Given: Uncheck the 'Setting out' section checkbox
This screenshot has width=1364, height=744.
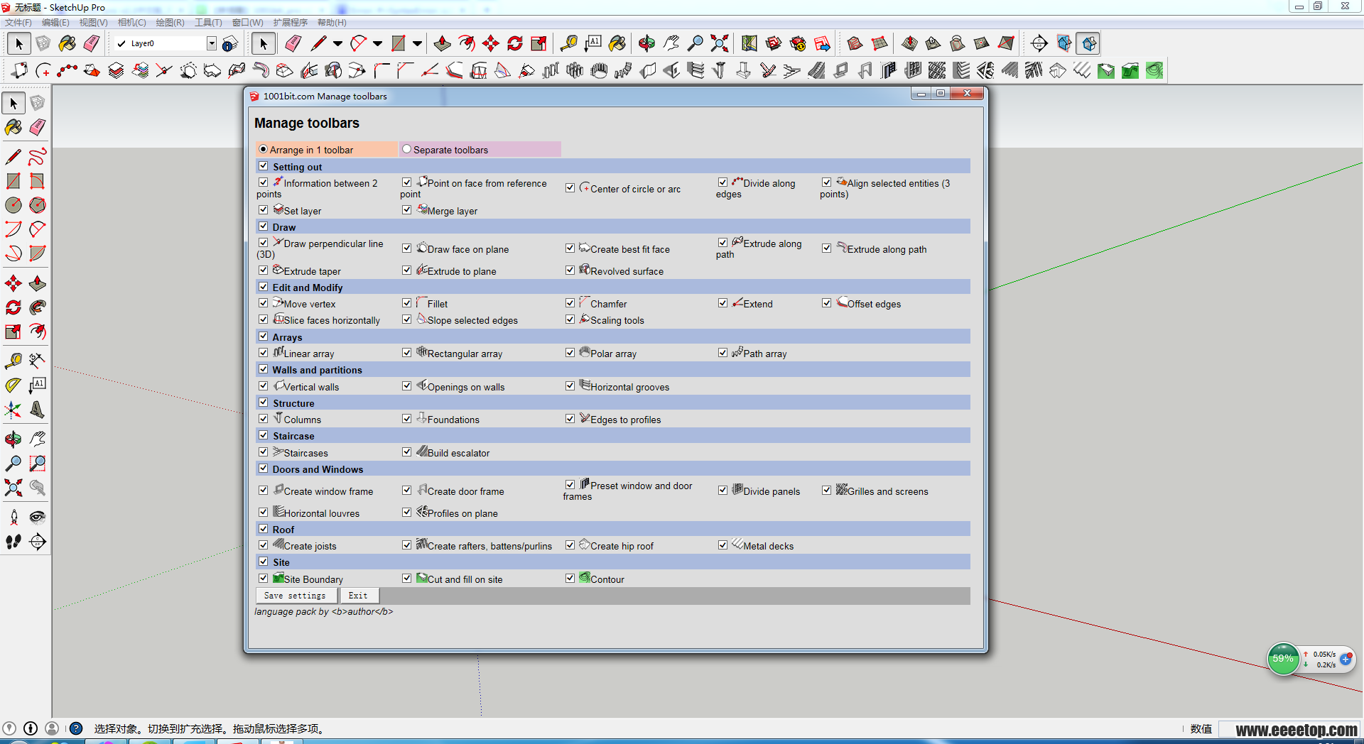Looking at the screenshot, I should pos(264,166).
